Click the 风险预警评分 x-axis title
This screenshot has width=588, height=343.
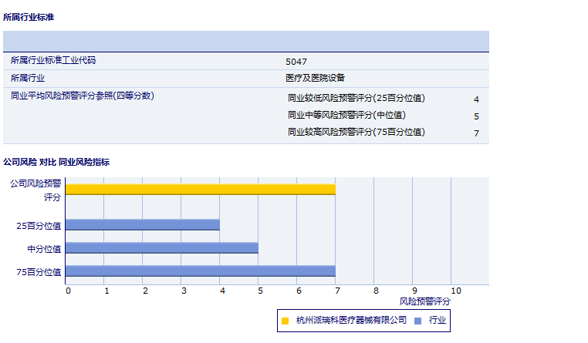coord(425,301)
